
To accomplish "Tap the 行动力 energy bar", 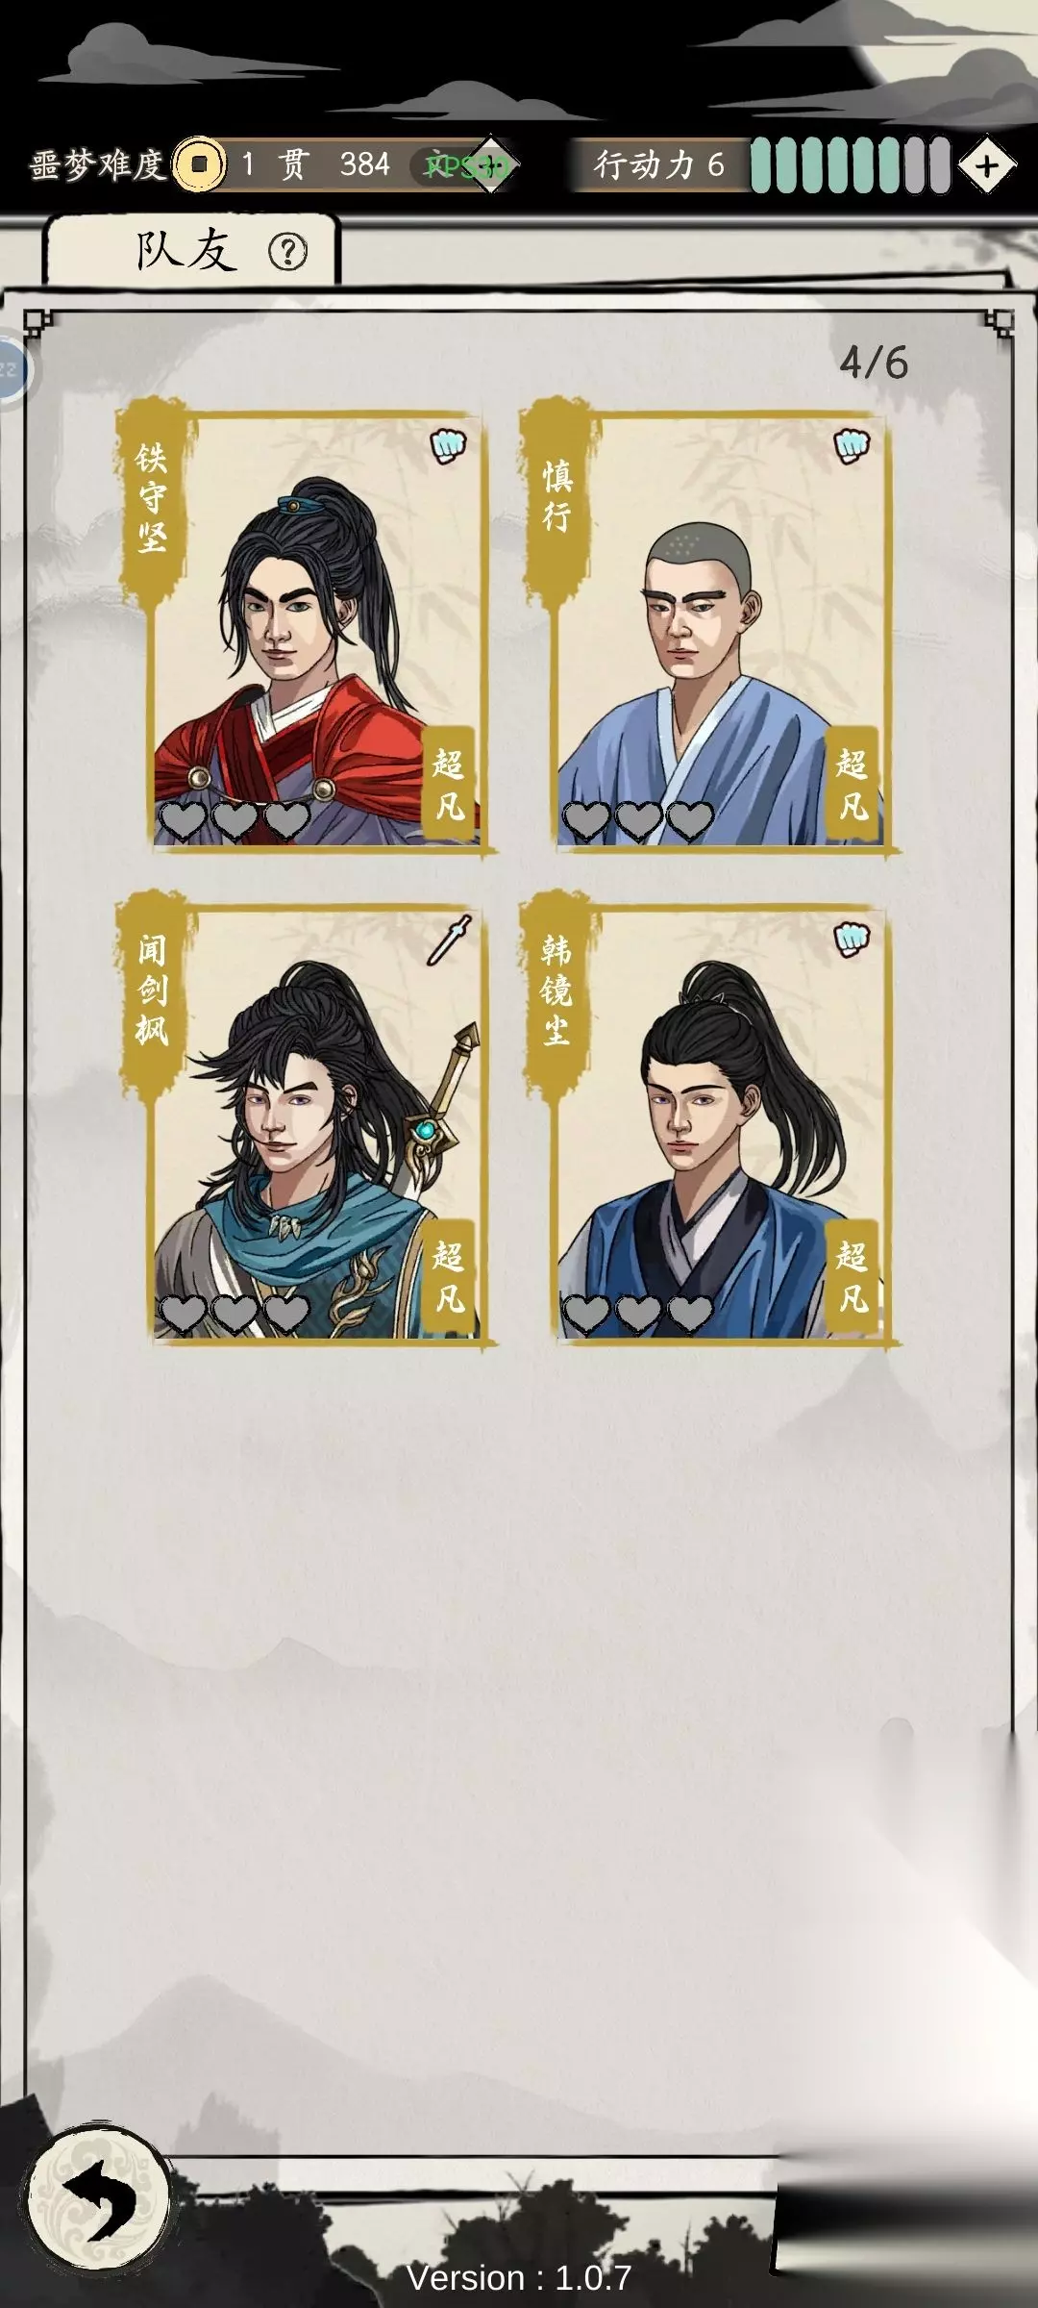I will coord(850,165).
